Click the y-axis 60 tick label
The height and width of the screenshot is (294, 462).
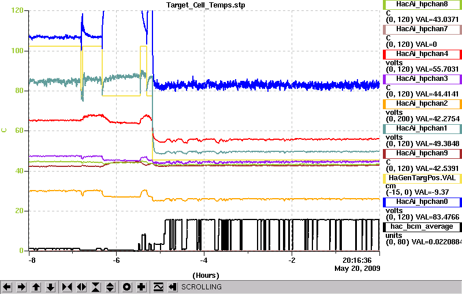coord(19,131)
